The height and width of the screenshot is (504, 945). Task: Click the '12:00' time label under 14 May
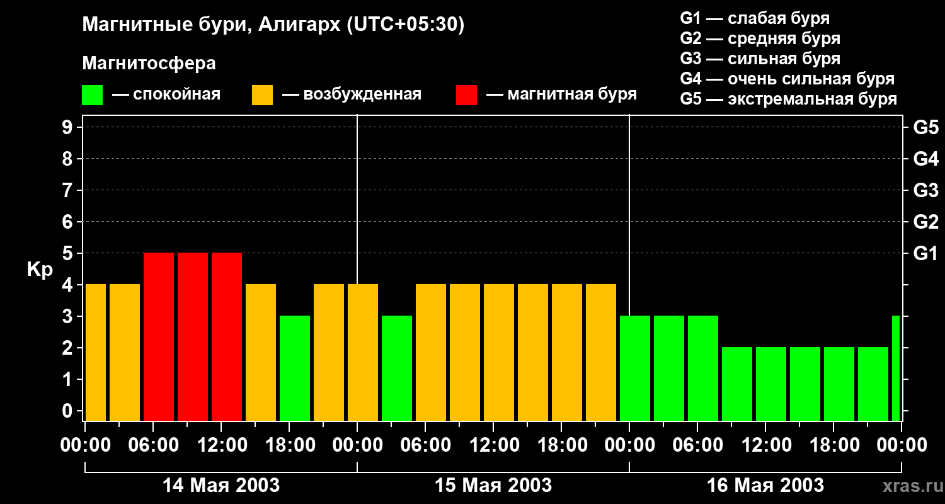tap(221, 445)
